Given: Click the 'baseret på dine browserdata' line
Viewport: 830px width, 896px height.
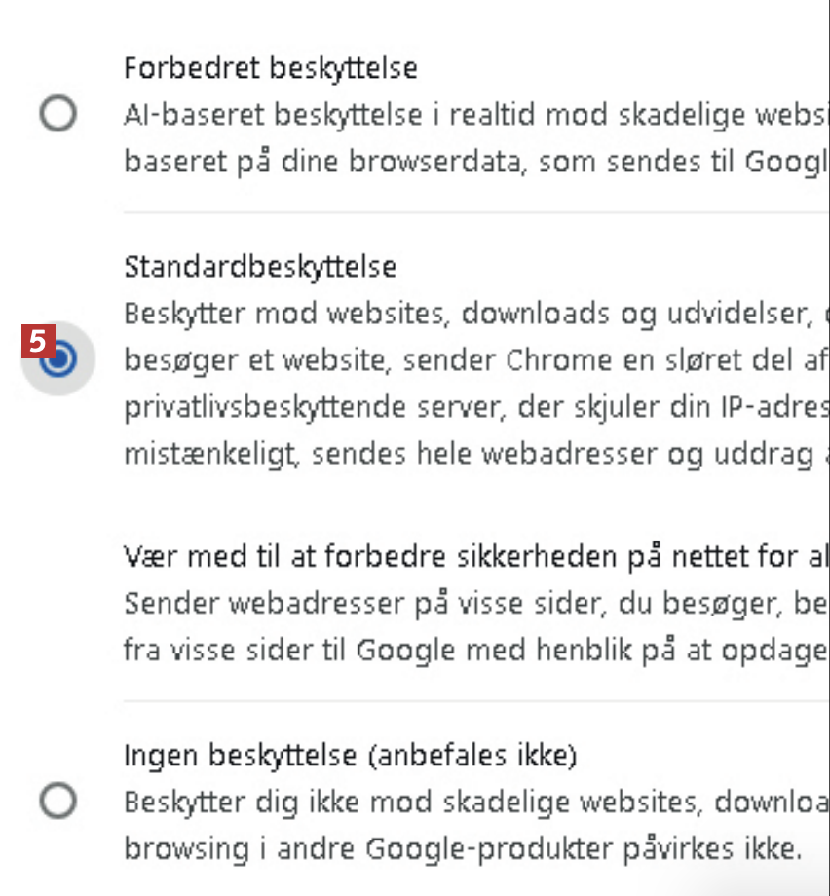Looking at the screenshot, I should tap(468, 161).
